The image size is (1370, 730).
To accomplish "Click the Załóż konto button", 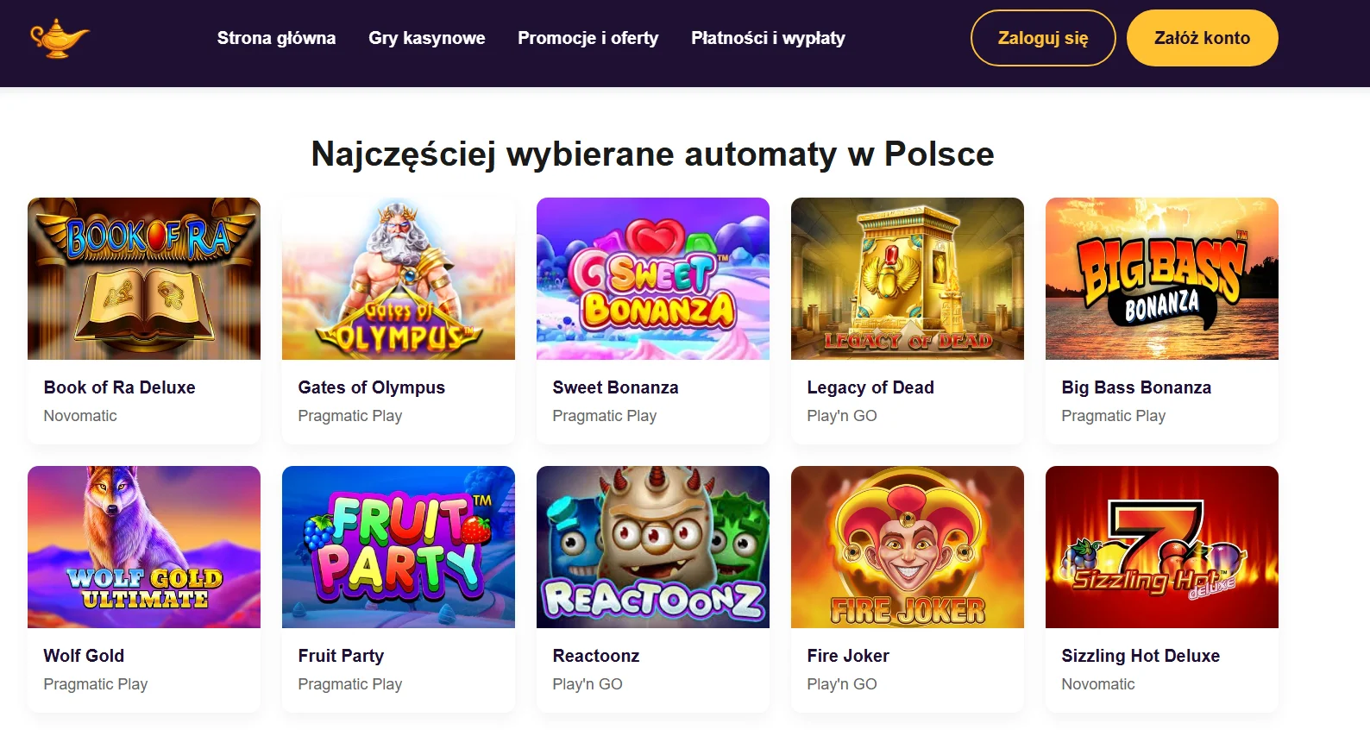I will (x=1202, y=38).
